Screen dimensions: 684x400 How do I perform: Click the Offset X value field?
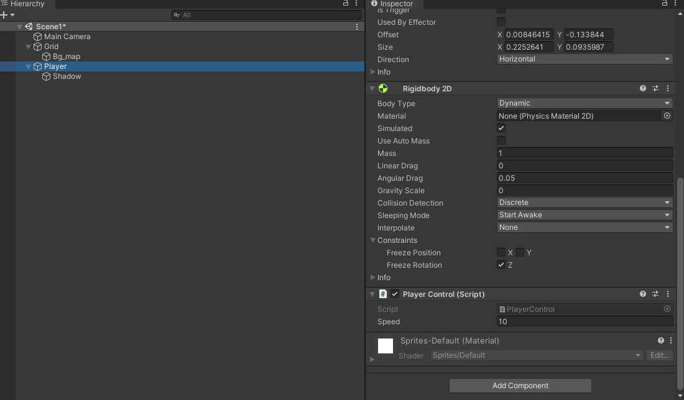(529, 34)
